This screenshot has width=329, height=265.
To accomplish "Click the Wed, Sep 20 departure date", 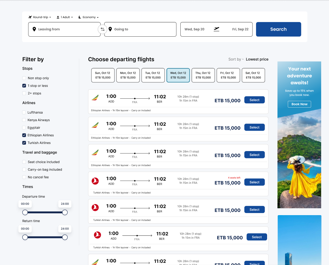I will (194, 29).
